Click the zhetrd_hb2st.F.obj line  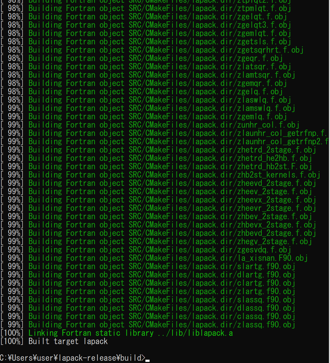[x=156, y=167]
